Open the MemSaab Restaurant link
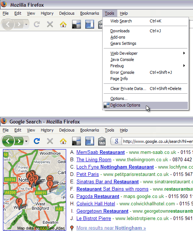 pos(100,152)
